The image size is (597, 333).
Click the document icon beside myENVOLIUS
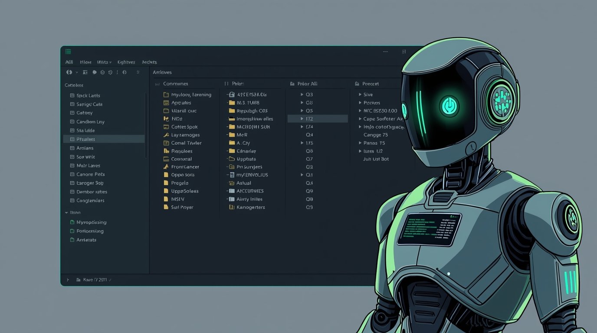click(232, 175)
